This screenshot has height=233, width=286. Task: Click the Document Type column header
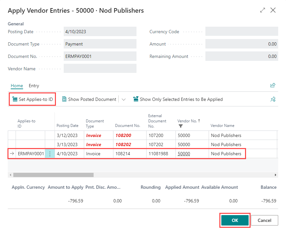[x=95, y=123]
